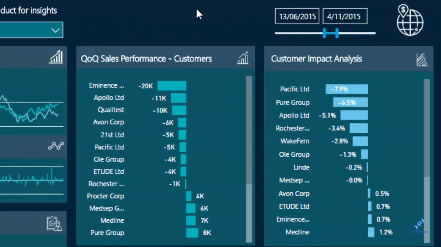Viewport: 441px width, 247px height.
Task: Select Avon Corp in QoQ Sales Performance list
Action: (x=108, y=122)
